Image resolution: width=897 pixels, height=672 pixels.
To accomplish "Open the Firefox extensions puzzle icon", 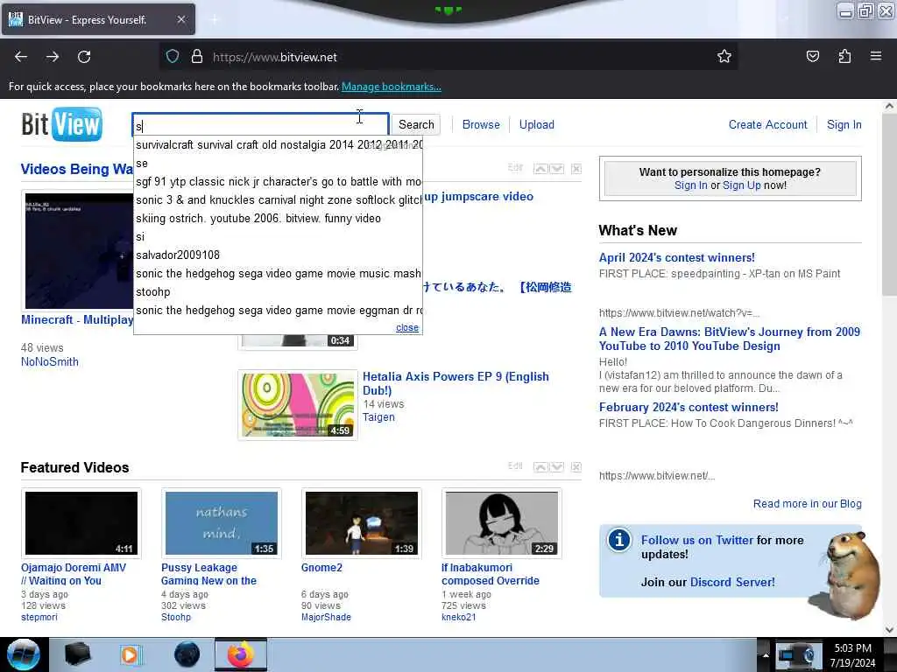I will (844, 56).
